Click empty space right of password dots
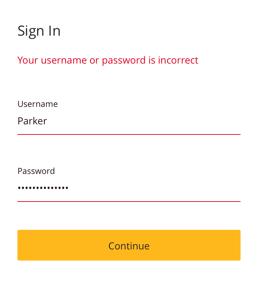258x292 pixels. point(157,189)
